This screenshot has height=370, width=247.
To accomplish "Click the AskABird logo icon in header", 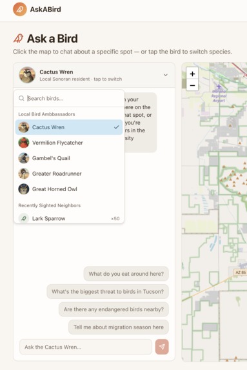I will (x=20, y=9).
